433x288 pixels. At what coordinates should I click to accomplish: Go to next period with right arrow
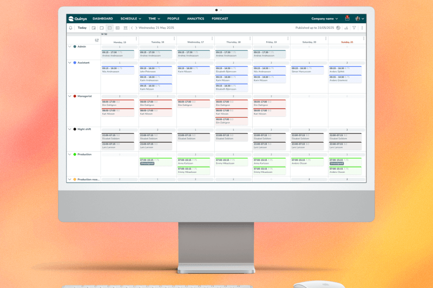pos(136,28)
